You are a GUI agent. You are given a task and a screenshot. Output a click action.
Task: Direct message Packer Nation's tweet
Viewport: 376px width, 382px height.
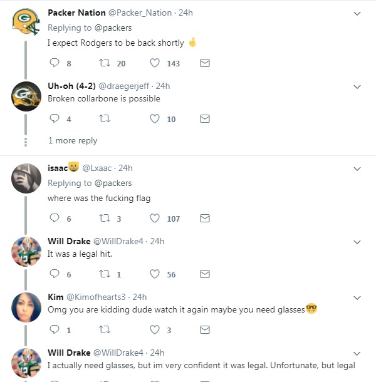point(204,63)
